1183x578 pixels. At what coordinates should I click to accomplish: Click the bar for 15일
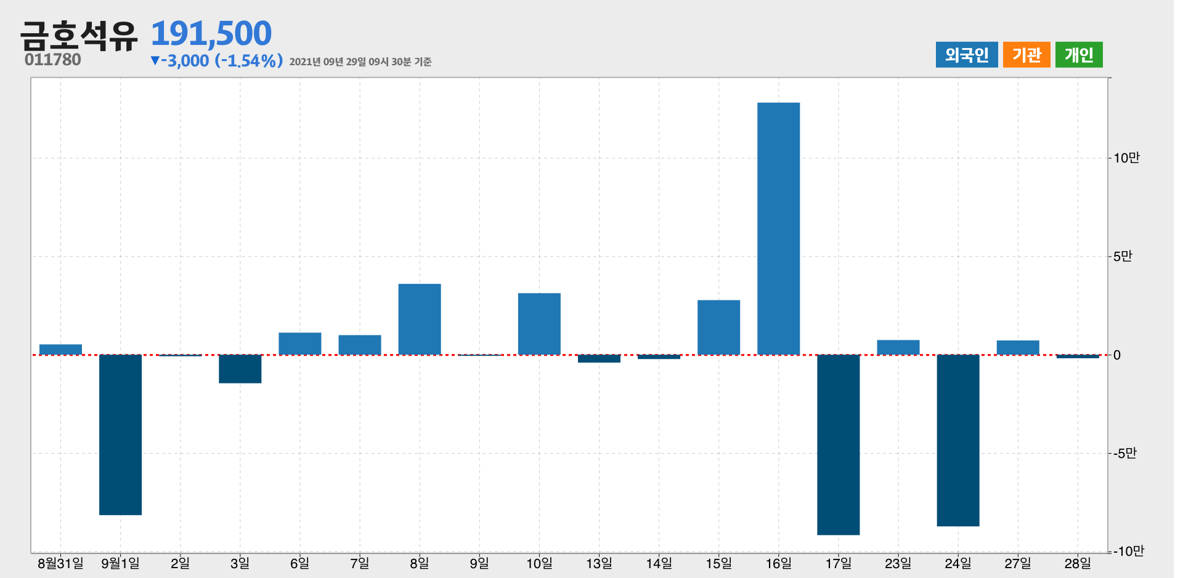(x=718, y=327)
